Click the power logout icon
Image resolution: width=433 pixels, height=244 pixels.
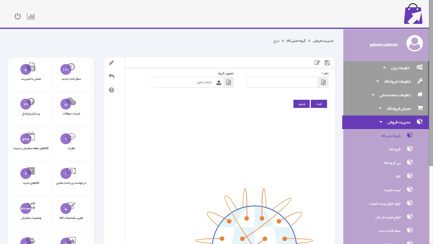pyautogui.click(x=18, y=16)
